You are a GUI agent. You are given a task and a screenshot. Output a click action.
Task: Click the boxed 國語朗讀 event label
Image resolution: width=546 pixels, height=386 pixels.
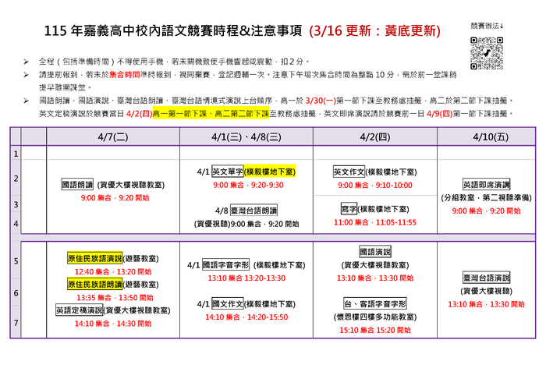click(x=77, y=185)
